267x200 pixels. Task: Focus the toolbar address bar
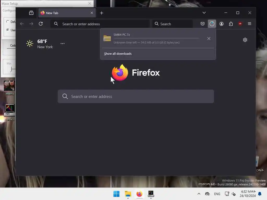pos(100,24)
